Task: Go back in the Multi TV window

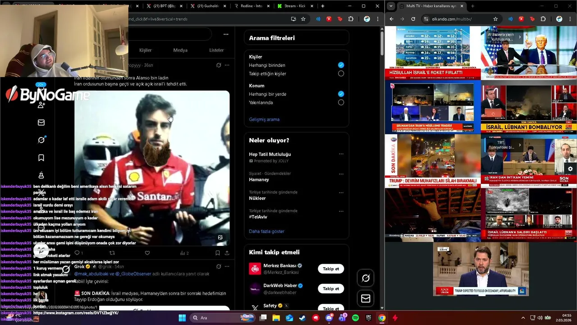Action: pyautogui.click(x=391, y=19)
